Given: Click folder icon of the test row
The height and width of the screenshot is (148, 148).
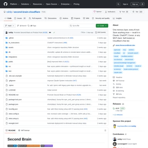Looking at the screenshot, I should coord(7,71).
